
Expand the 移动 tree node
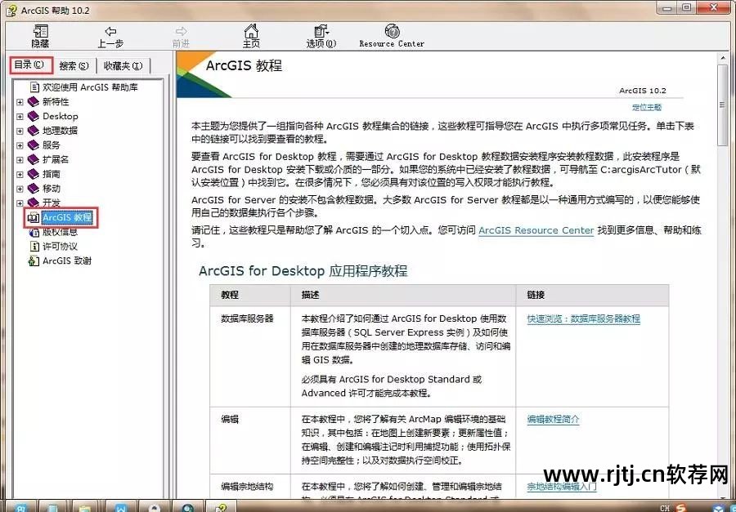(20, 189)
